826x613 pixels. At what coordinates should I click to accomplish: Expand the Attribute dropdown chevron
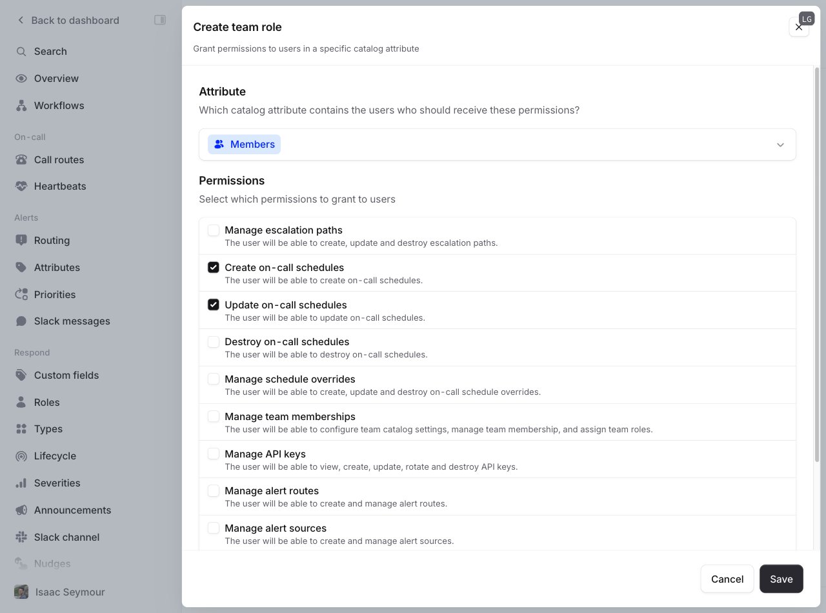pyautogui.click(x=780, y=145)
